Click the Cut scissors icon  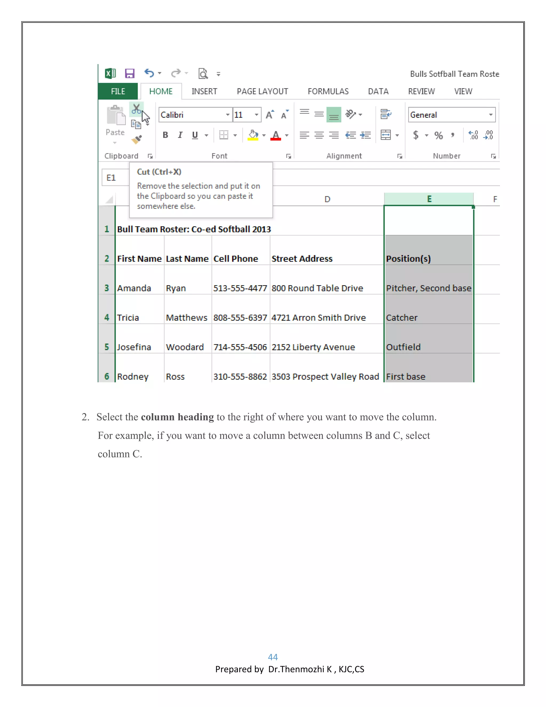136,109
